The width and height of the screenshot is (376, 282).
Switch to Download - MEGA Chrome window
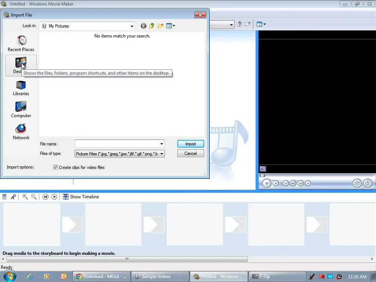tap(101, 276)
